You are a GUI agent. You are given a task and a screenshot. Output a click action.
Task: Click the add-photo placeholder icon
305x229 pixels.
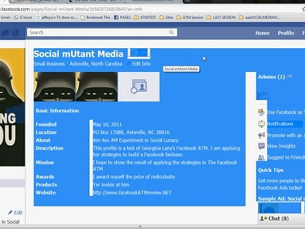point(139,87)
